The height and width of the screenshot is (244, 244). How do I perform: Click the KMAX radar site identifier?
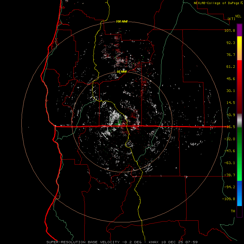(154, 242)
